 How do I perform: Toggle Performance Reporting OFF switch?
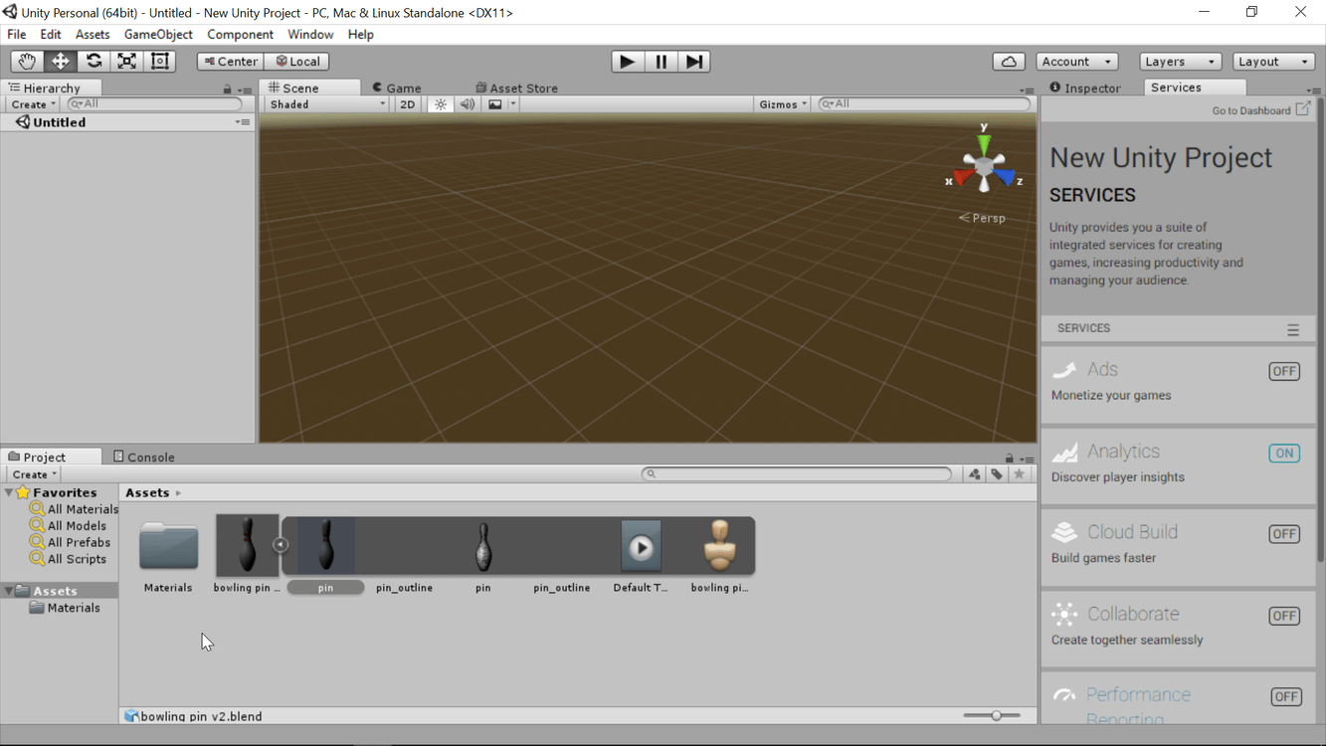click(1286, 697)
